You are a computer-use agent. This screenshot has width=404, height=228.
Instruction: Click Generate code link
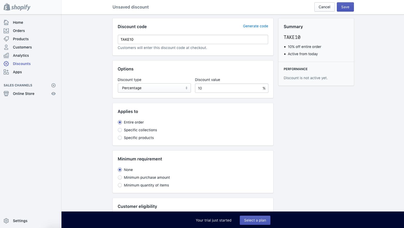pyautogui.click(x=255, y=26)
